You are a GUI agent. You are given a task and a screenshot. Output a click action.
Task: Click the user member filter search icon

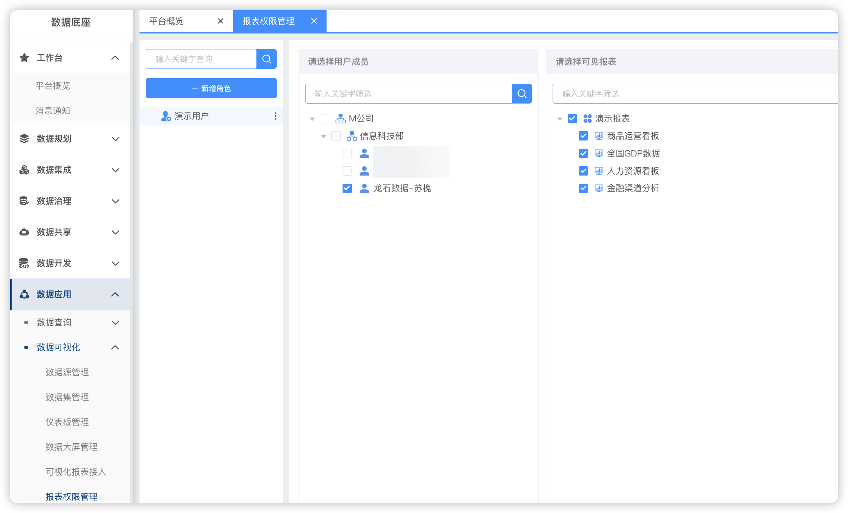point(521,93)
